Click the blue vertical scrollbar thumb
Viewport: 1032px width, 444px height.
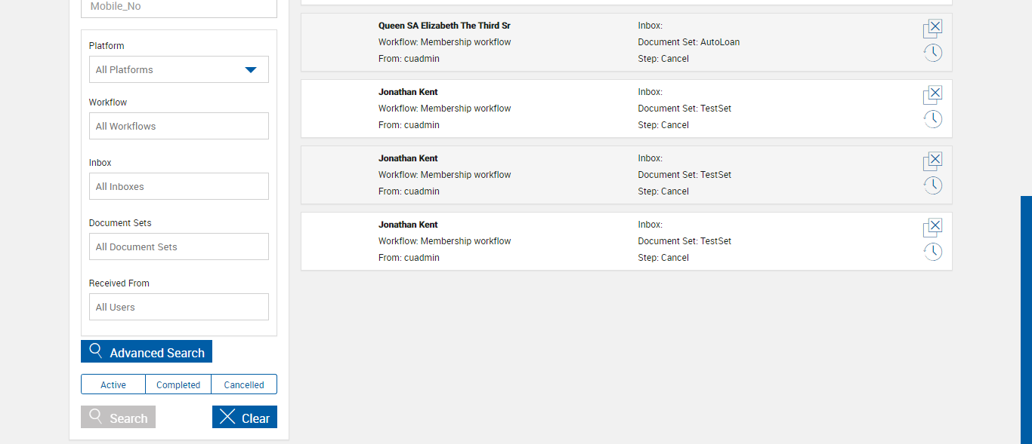[1026, 320]
